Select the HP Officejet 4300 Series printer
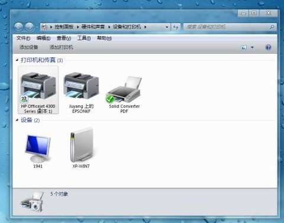The width and height of the screenshot is (284, 223). (38, 90)
